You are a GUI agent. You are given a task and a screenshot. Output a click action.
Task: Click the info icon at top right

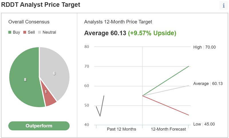tap(224, 5)
